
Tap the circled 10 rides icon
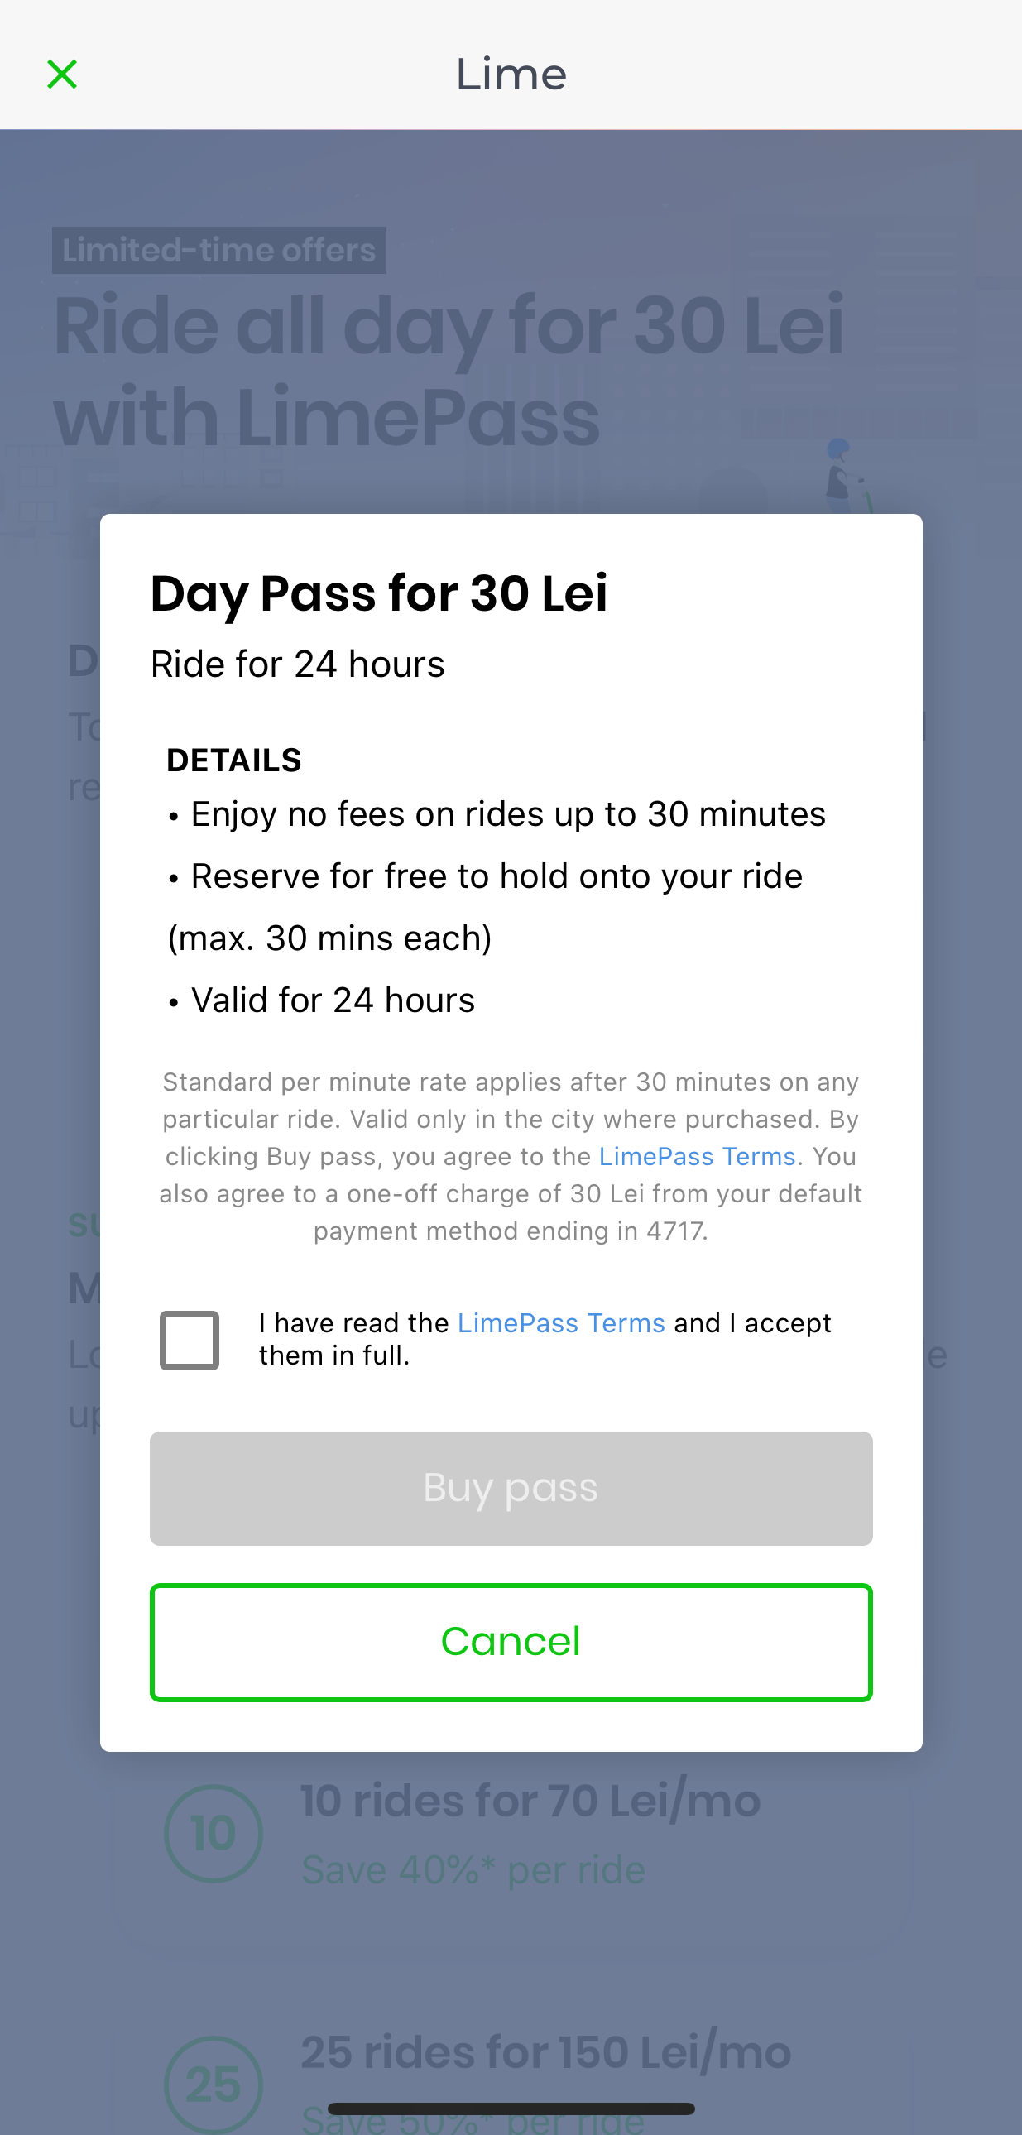tap(213, 1832)
